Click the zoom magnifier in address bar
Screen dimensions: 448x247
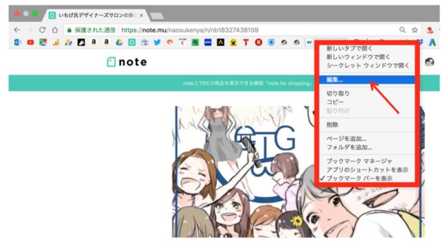[403, 29]
